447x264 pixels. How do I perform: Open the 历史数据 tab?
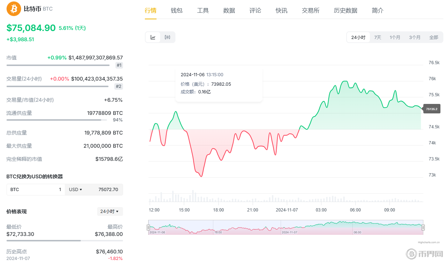pos(345,11)
